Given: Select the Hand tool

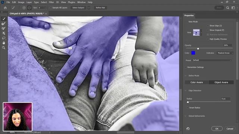Looking at the screenshot, I should coord(3,43).
